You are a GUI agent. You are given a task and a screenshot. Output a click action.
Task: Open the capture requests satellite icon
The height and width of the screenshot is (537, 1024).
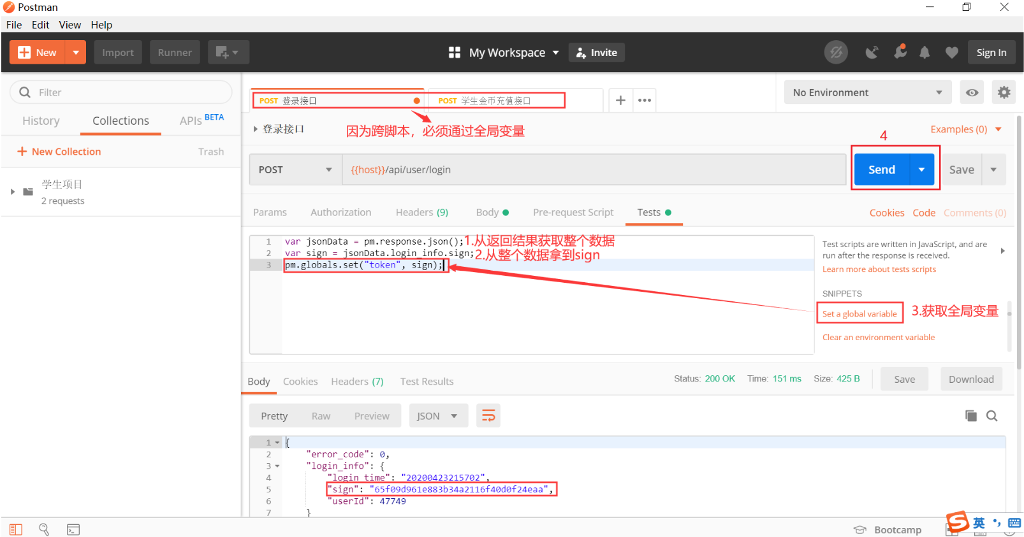[872, 52]
